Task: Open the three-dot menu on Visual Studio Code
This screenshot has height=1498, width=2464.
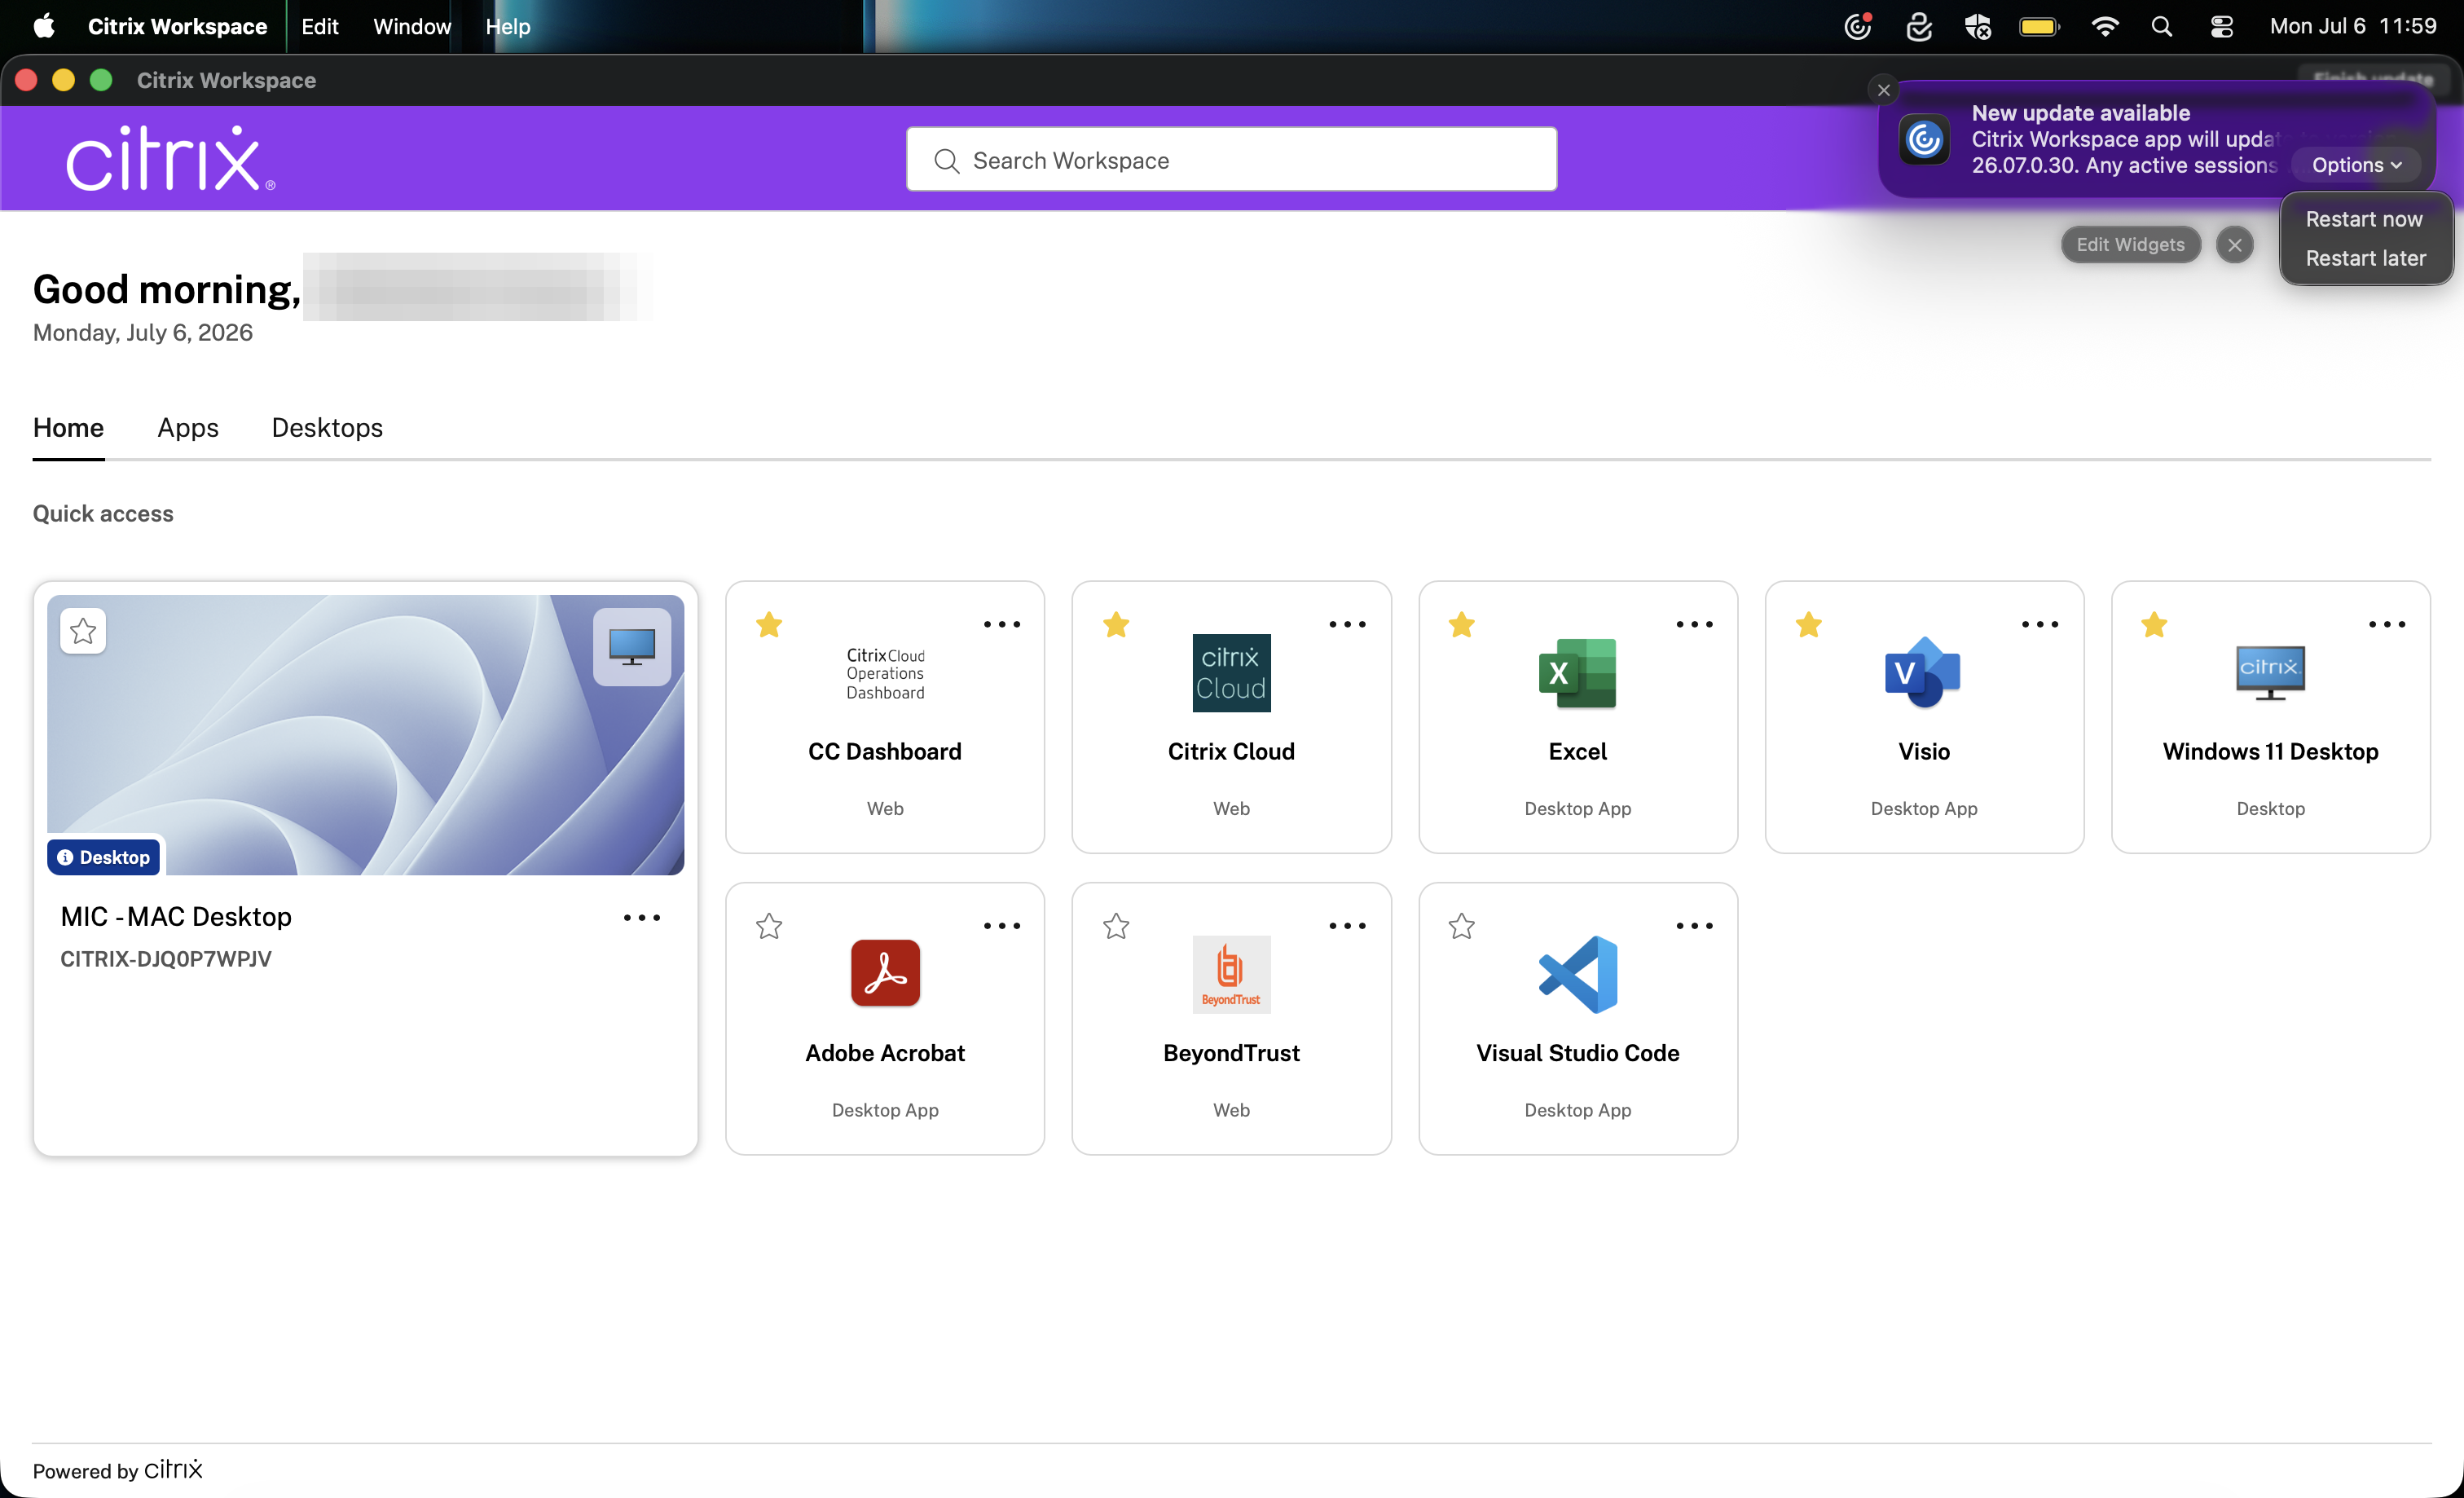Action: 1694,925
